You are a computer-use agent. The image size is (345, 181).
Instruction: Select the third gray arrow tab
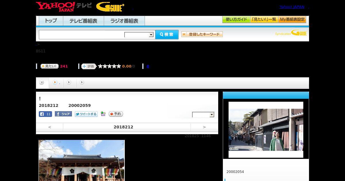(x=69, y=82)
